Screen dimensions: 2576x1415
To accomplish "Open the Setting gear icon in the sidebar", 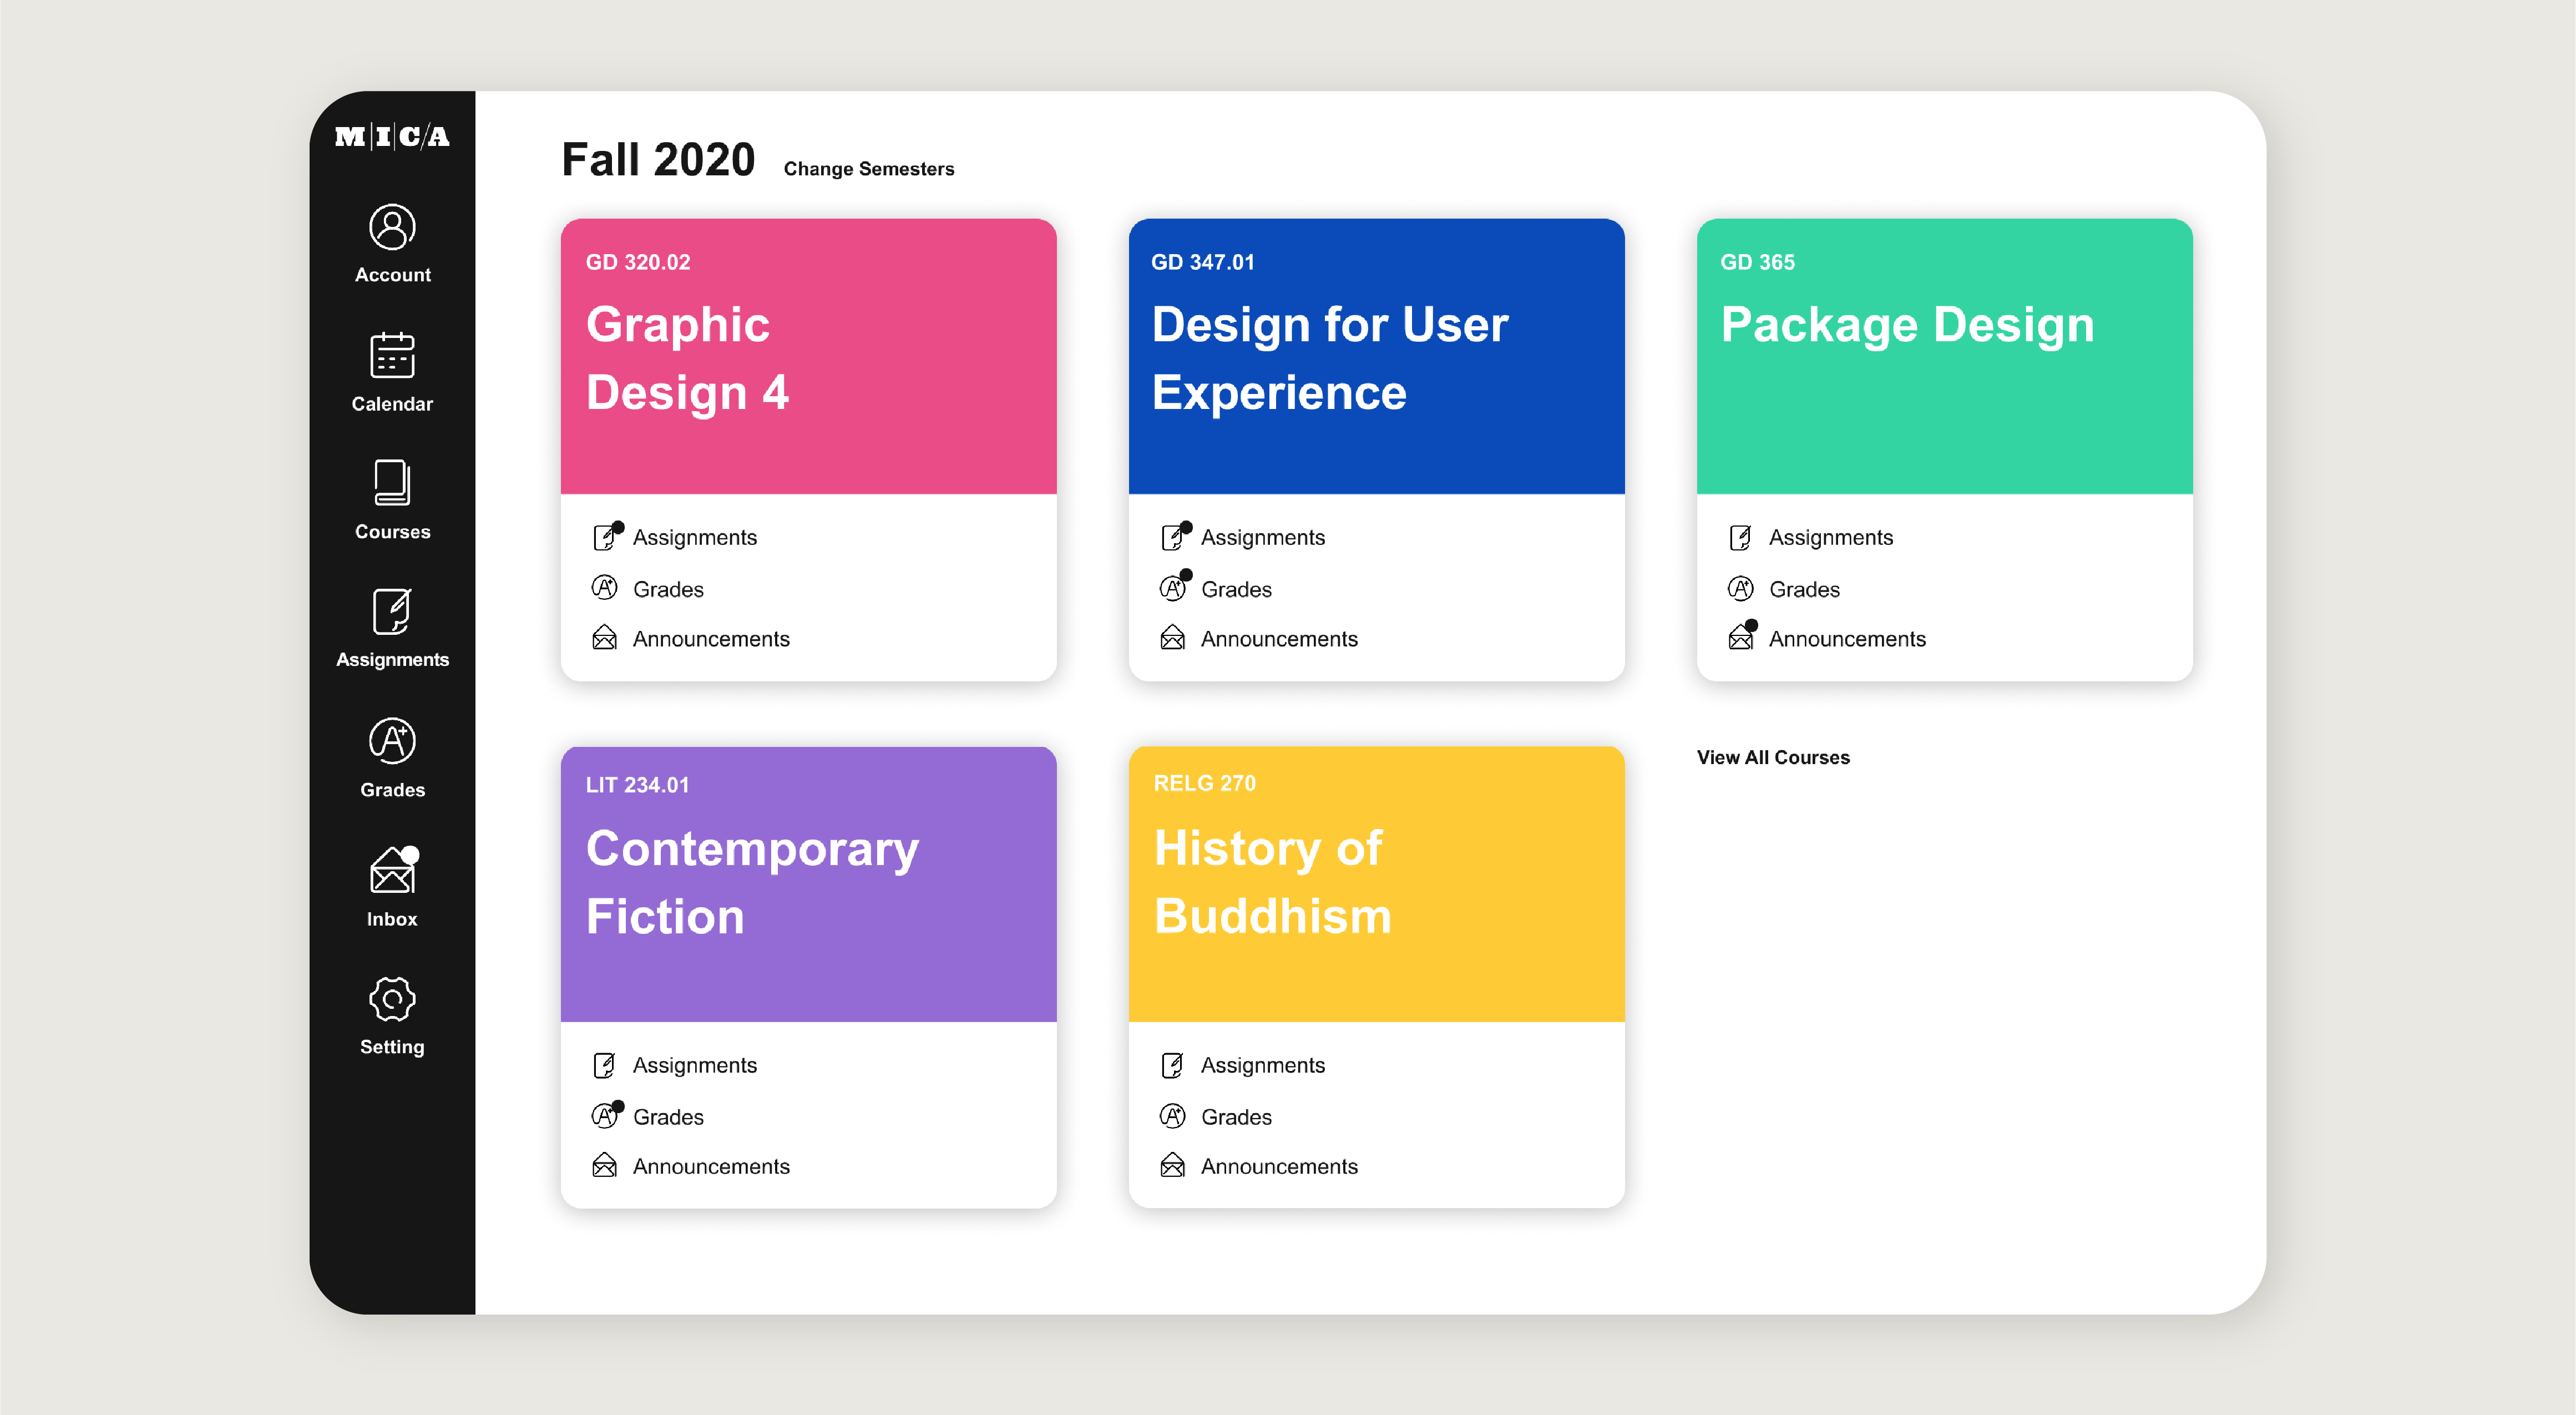I will click(x=392, y=999).
